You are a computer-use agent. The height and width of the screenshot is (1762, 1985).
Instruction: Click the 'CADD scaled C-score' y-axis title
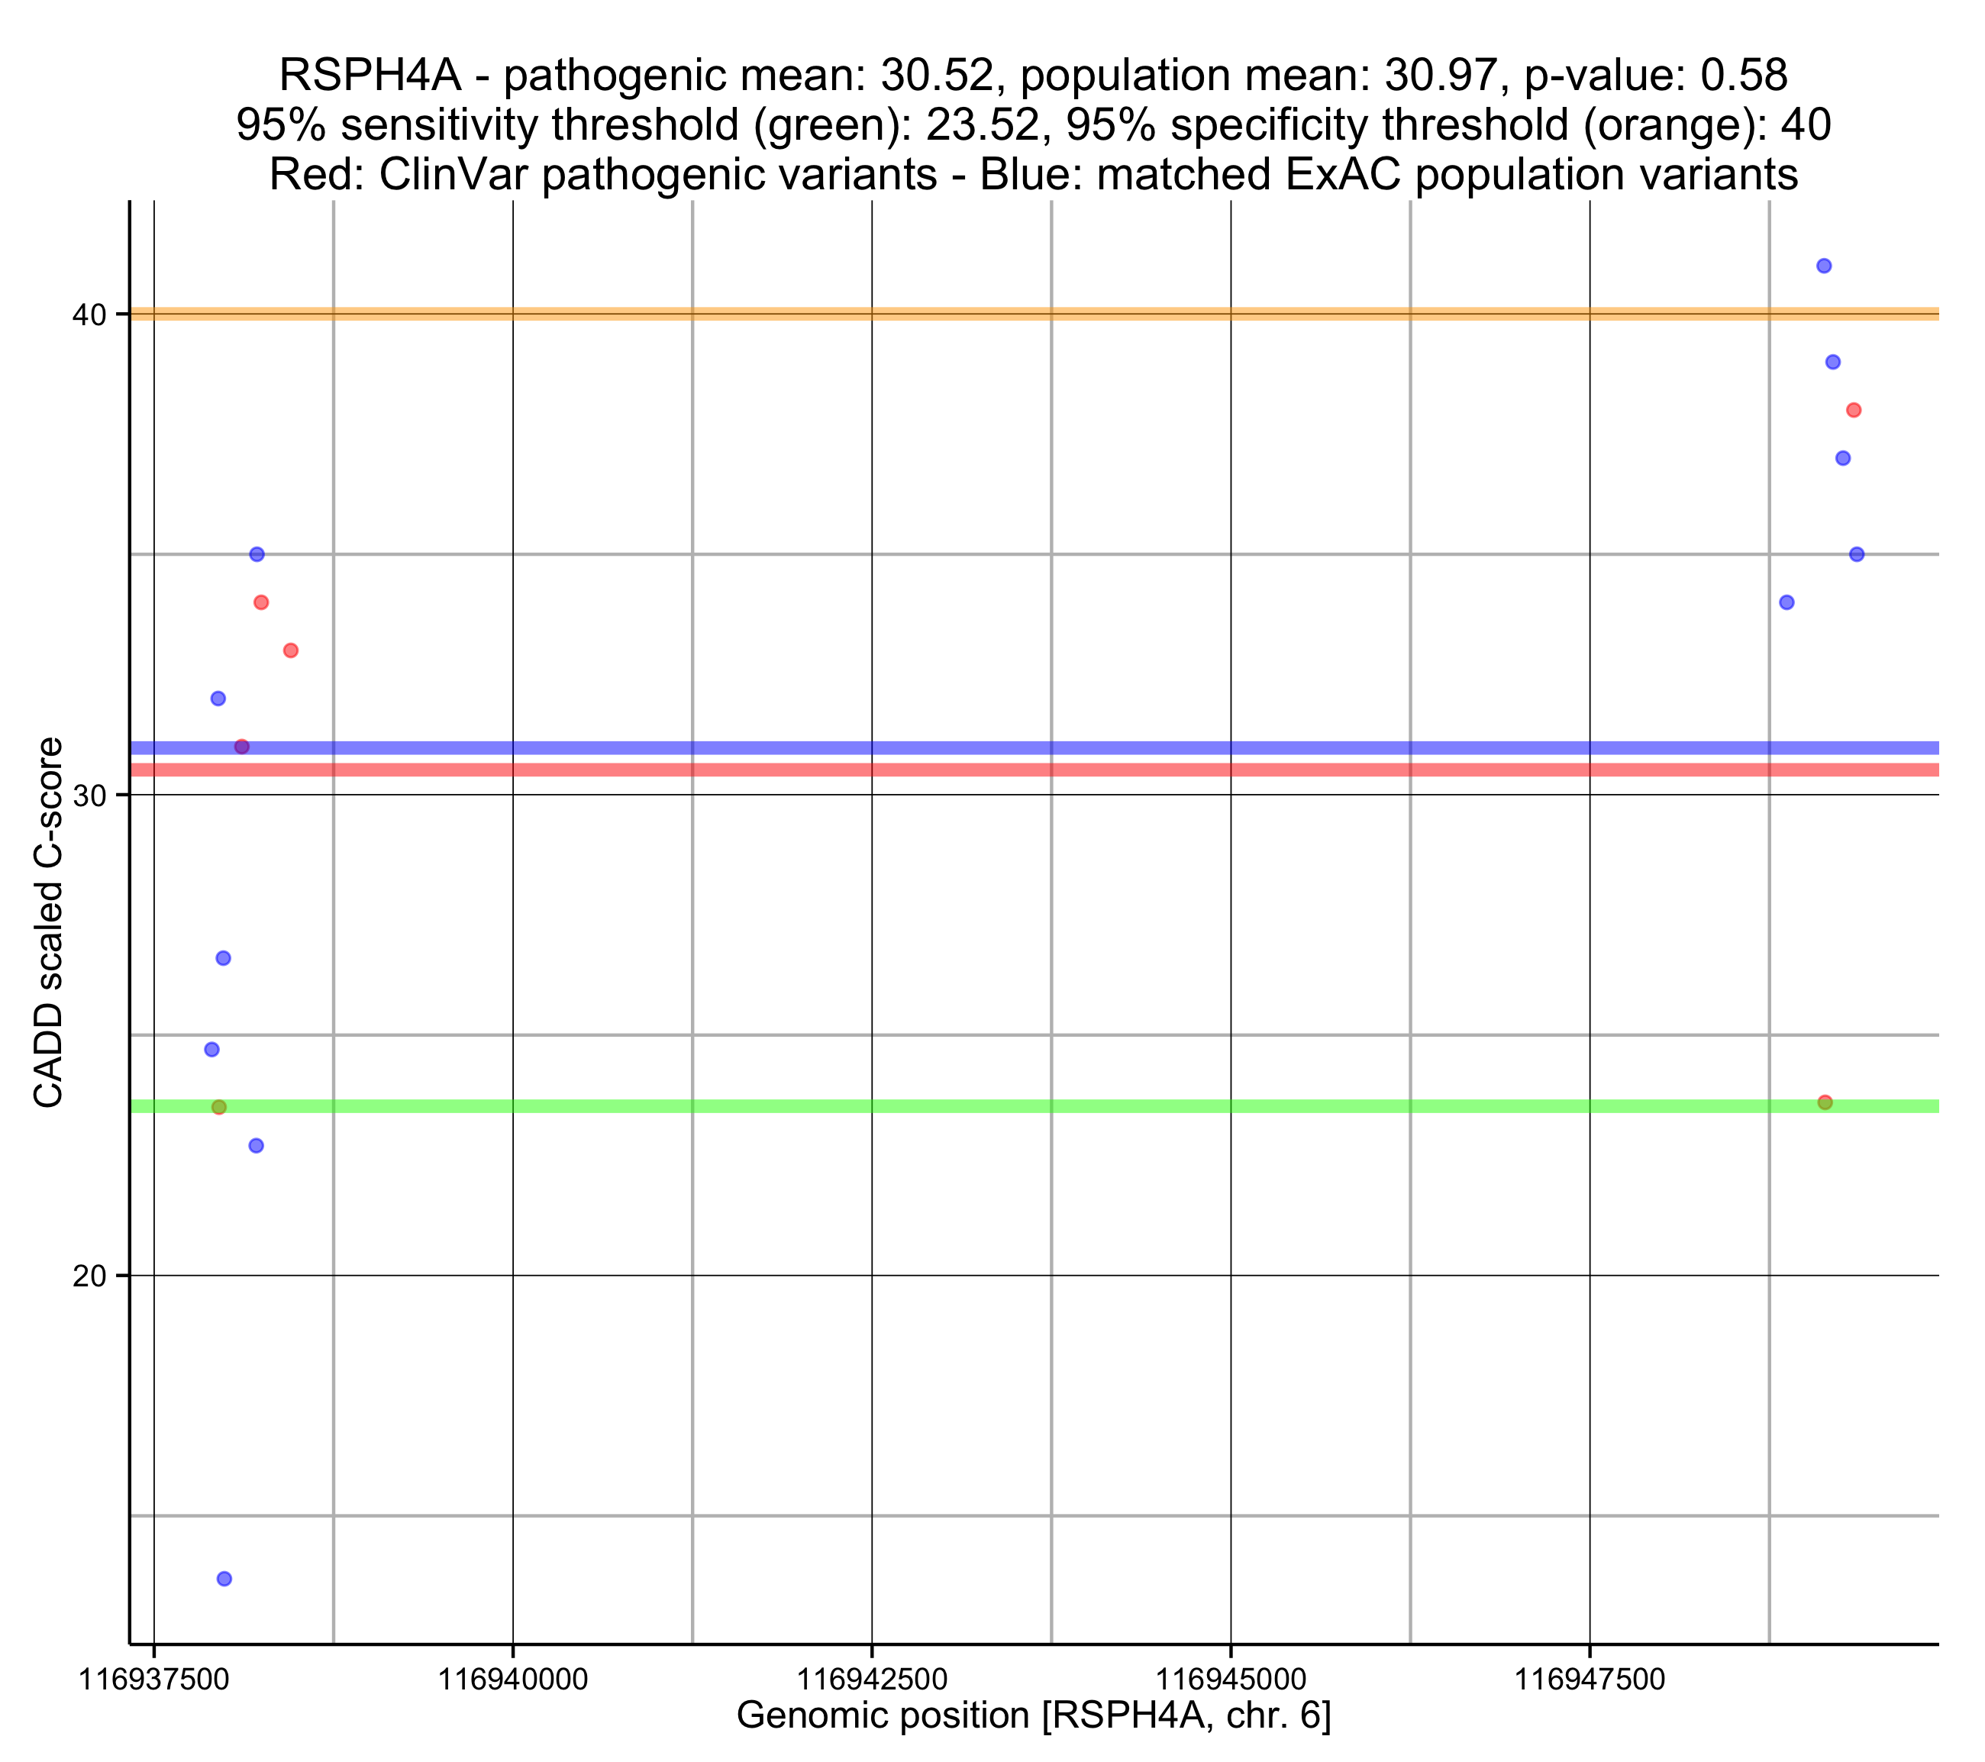pyautogui.click(x=49, y=923)
